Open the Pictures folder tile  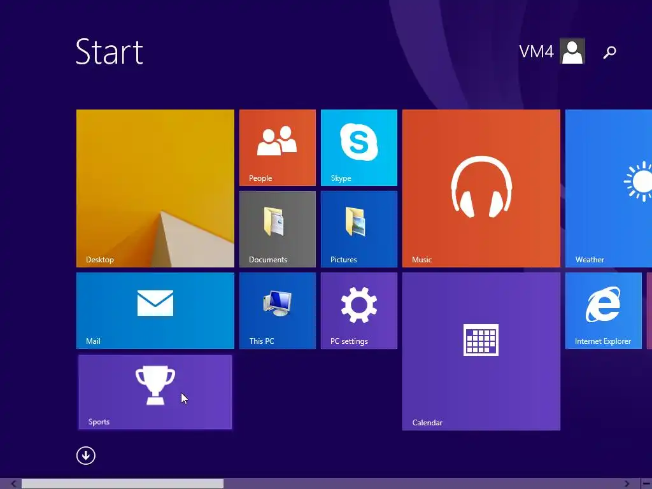[359, 229]
